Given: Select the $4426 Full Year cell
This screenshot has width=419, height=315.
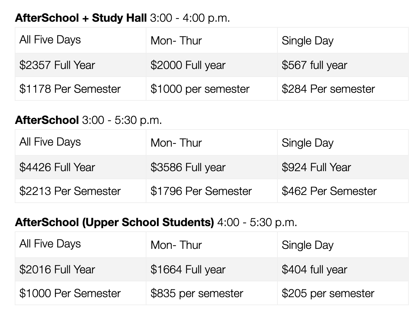Looking at the screenshot, I should tap(81, 167).
